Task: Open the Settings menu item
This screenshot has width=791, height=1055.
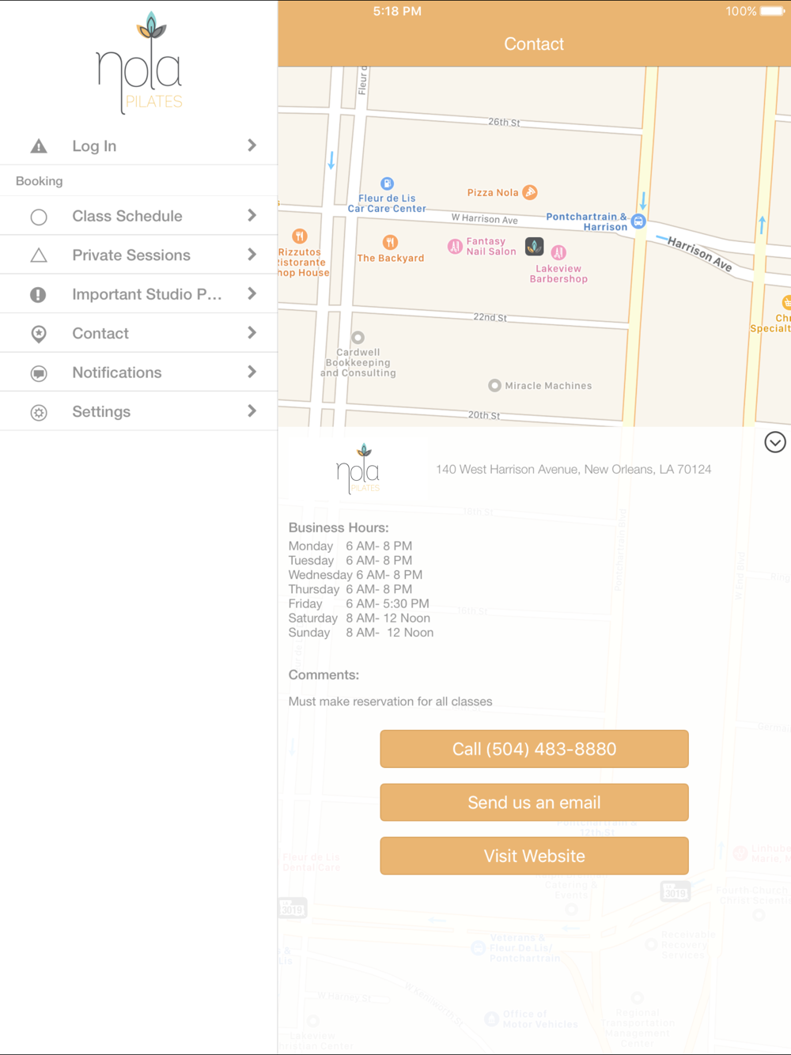Action: click(x=138, y=412)
